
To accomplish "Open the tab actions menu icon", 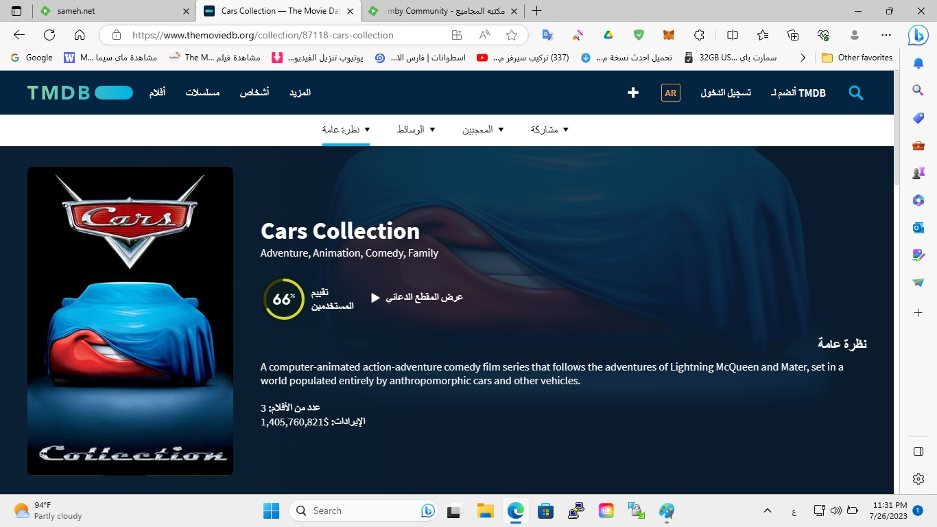I will coord(16,11).
